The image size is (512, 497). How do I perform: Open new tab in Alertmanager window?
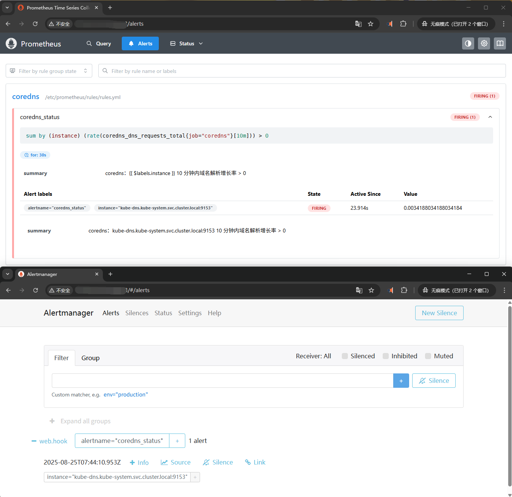click(110, 274)
